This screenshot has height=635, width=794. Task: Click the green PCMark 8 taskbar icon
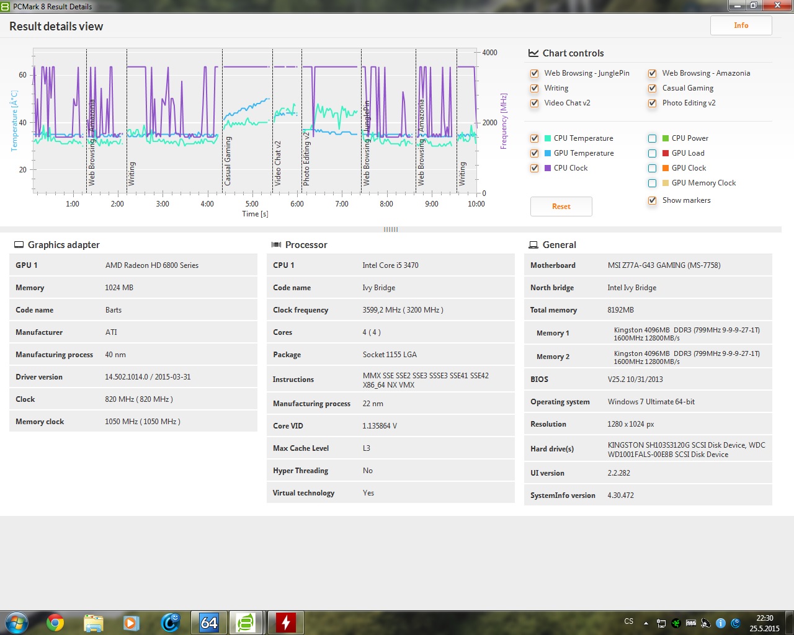(x=246, y=622)
